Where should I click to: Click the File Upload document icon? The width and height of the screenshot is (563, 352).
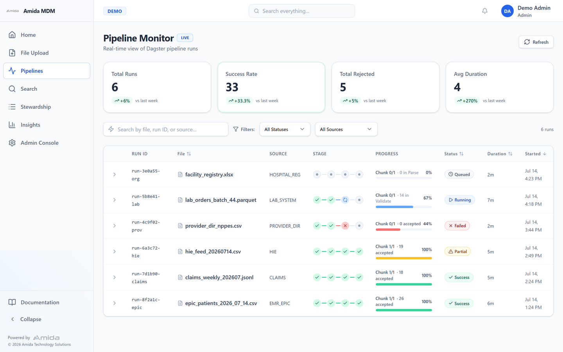(12, 53)
